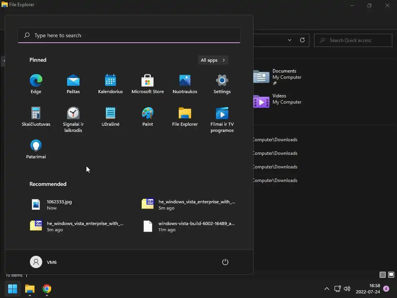Launch the Nuotraukos photos app
Image resolution: width=397 pixels, height=298 pixels.
[185, 84]
